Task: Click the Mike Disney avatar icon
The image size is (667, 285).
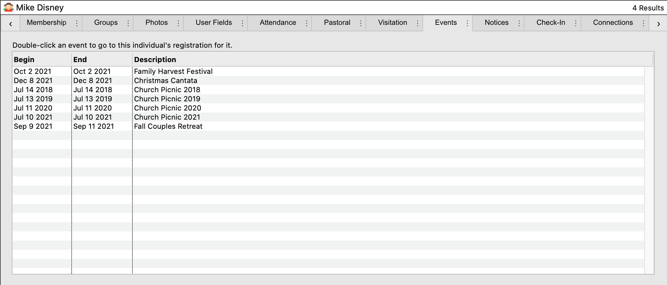Action: (8, 7)
